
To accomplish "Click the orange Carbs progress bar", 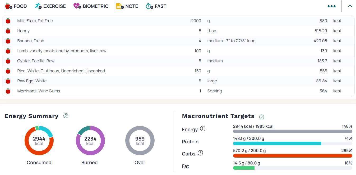I will coord(292,156).
